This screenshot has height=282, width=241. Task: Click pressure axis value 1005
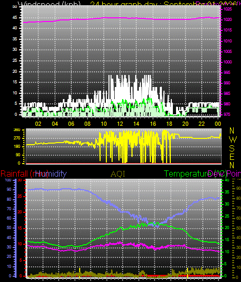[x=228, y=51]
